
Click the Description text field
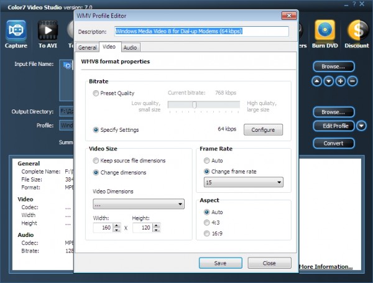click(x=201, y=32)
